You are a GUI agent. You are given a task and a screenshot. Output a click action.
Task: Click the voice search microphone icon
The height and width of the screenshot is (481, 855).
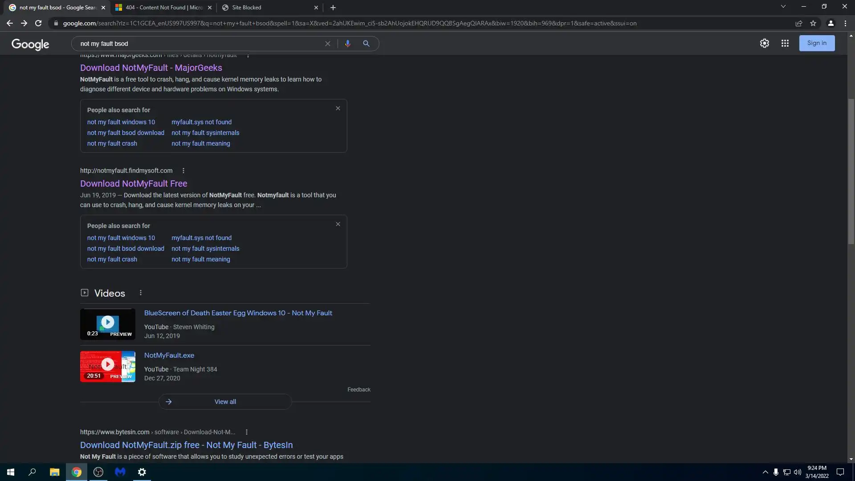(347, 44)
